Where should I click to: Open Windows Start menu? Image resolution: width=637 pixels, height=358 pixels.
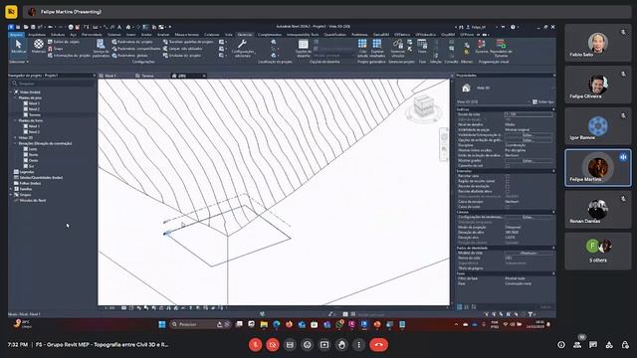[162, 324]
